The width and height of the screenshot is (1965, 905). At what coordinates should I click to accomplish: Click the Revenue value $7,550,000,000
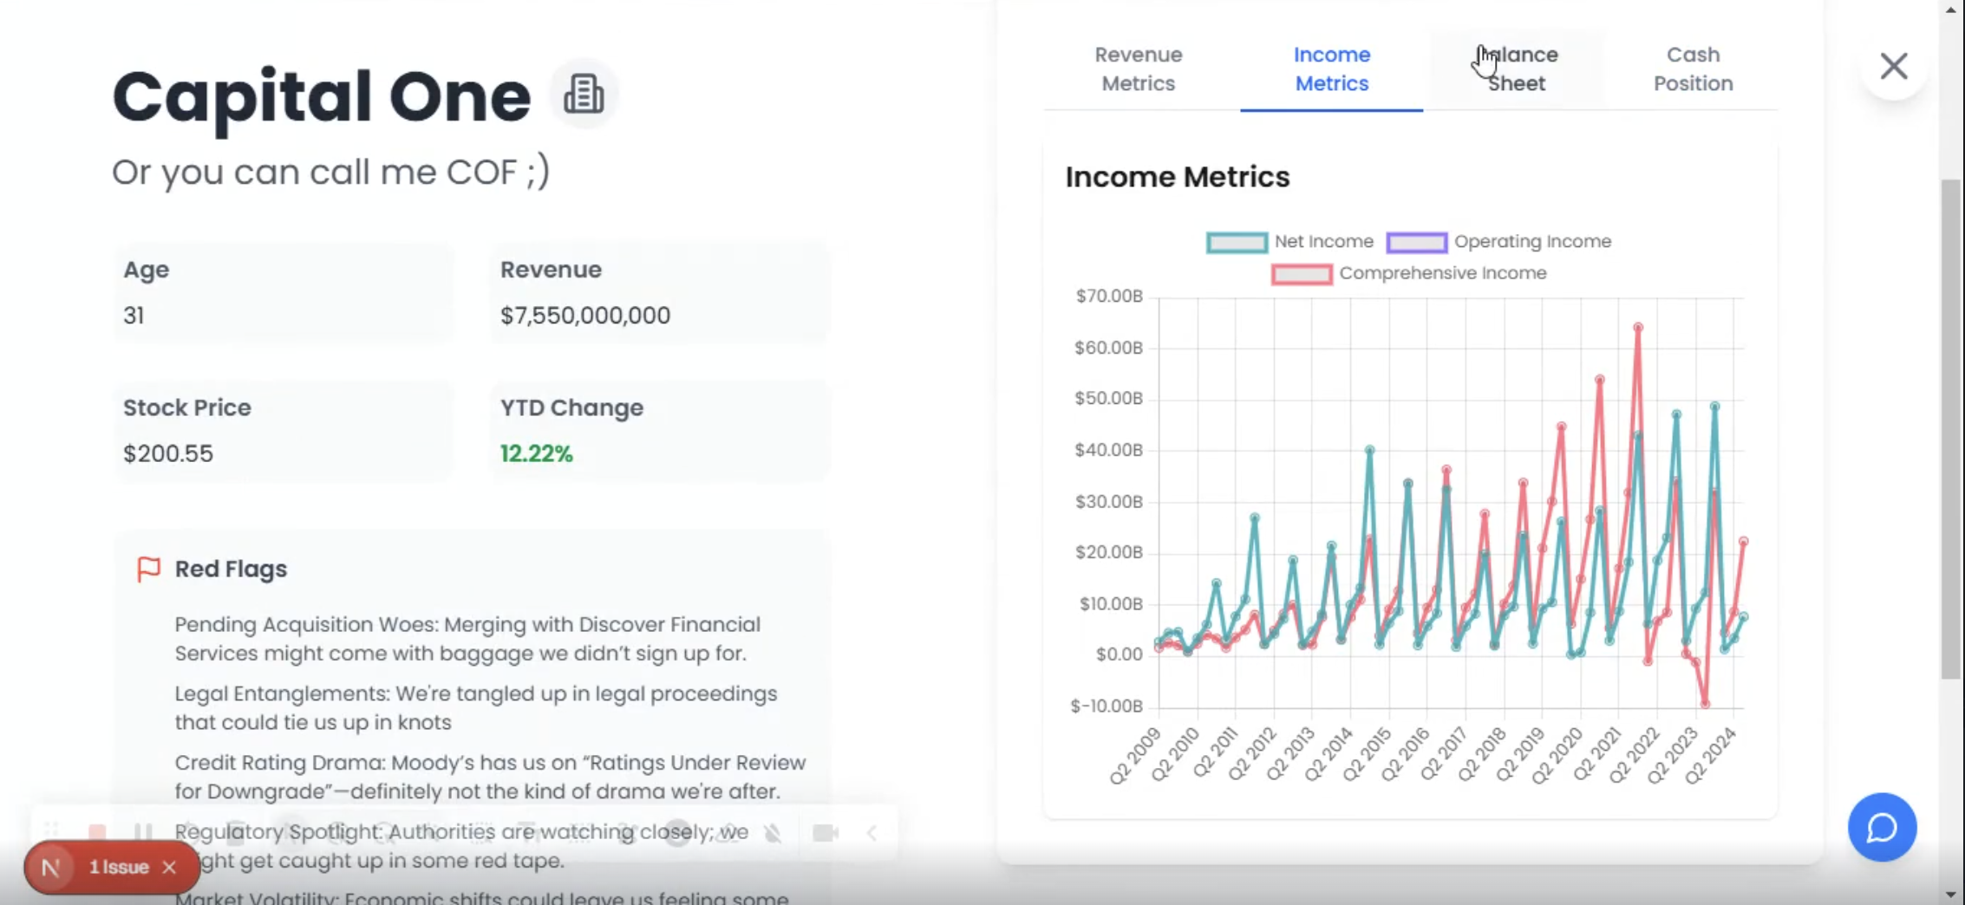click(584, 315)
